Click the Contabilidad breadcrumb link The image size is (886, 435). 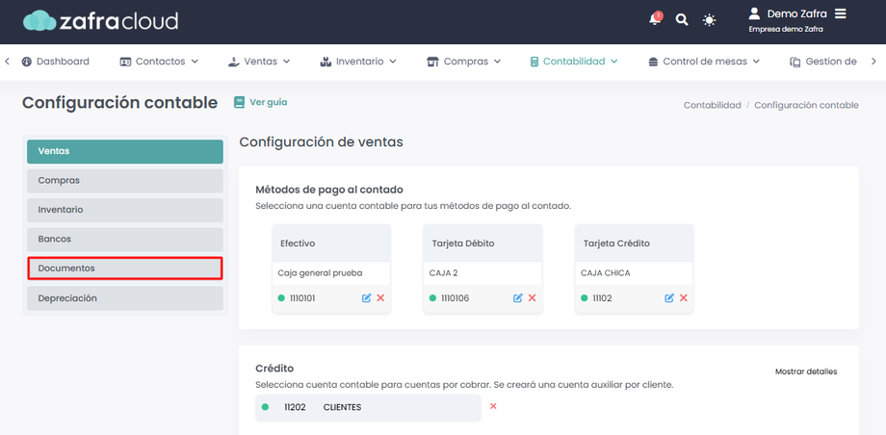coord(712,105)
